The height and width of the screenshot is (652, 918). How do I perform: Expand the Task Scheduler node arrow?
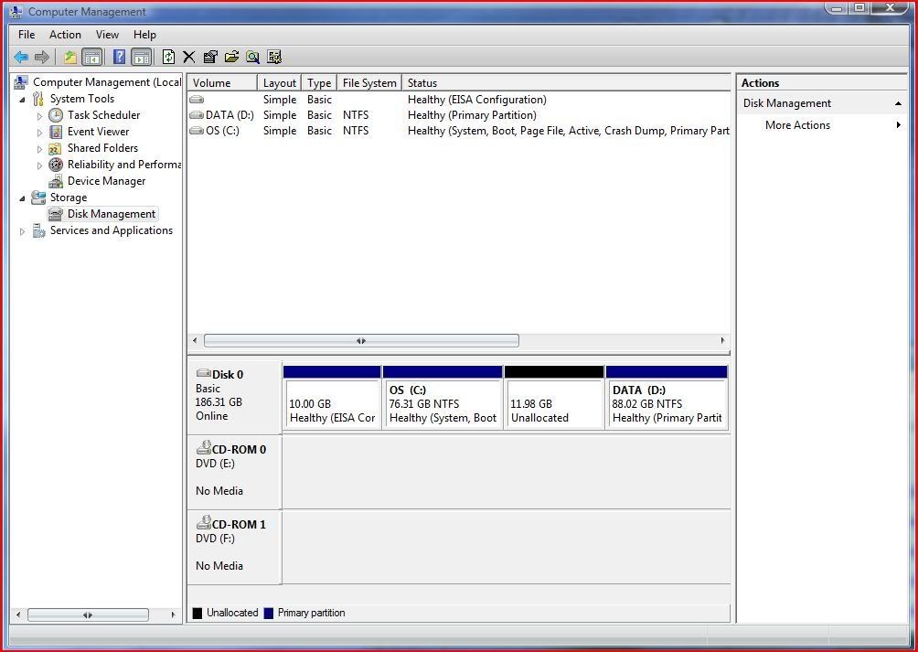click(x=40, y=116)
